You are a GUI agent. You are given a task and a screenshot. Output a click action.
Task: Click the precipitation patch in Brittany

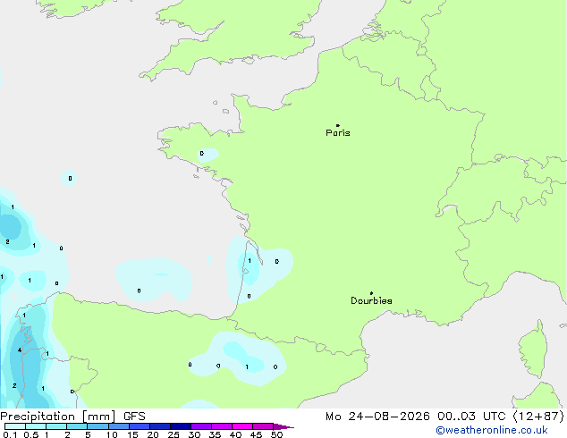coord(207,155)
